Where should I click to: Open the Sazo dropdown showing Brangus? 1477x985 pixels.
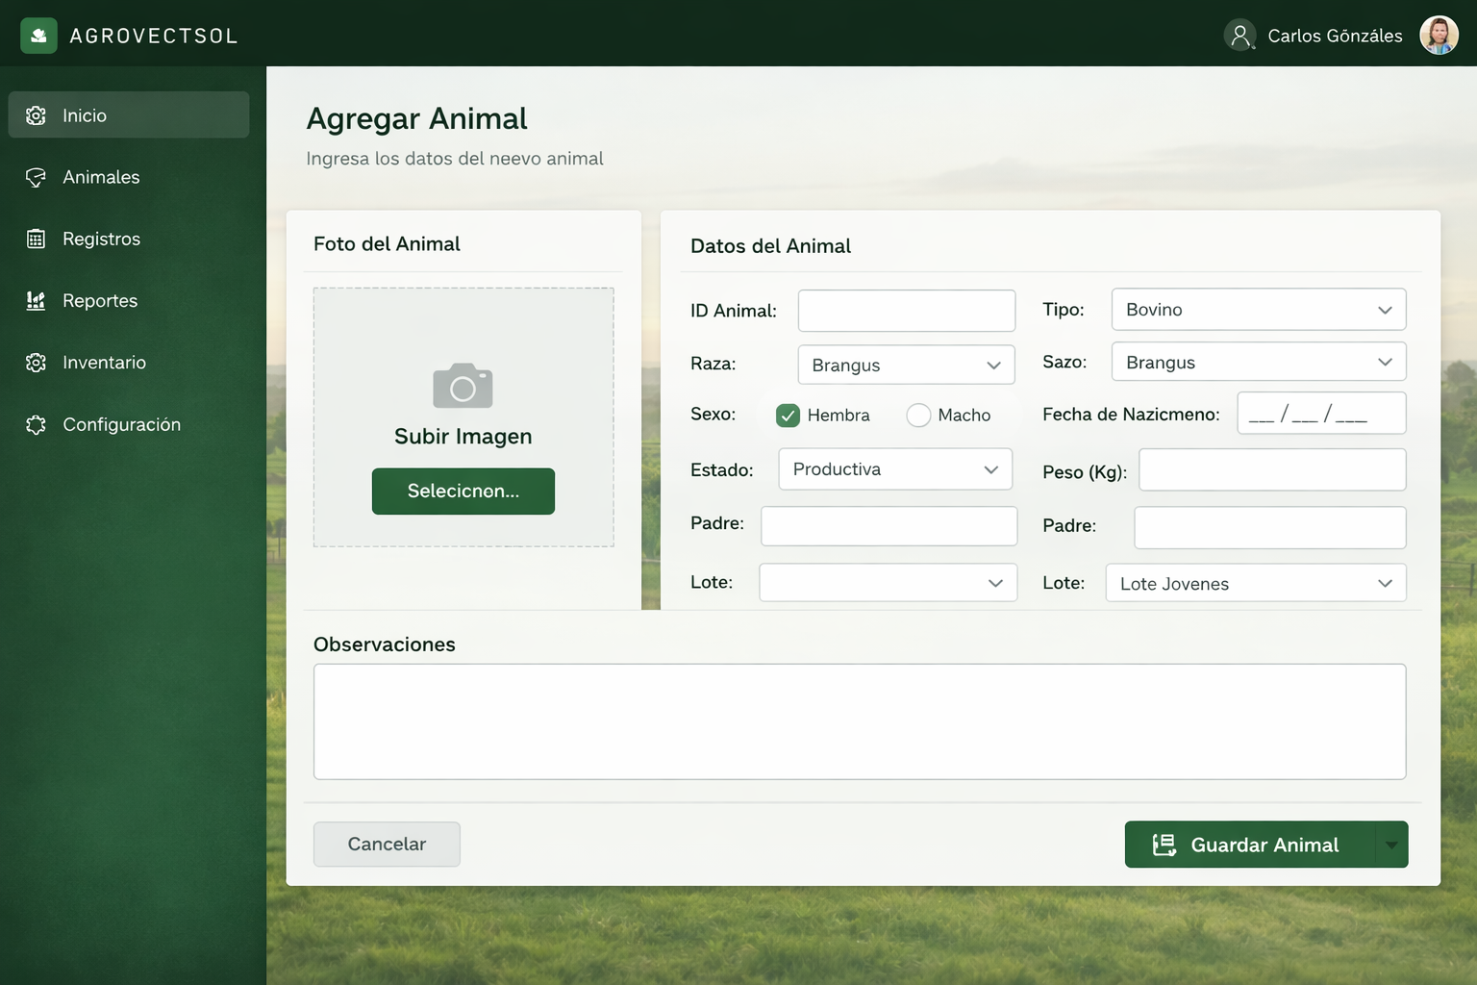pos(1259,362)
